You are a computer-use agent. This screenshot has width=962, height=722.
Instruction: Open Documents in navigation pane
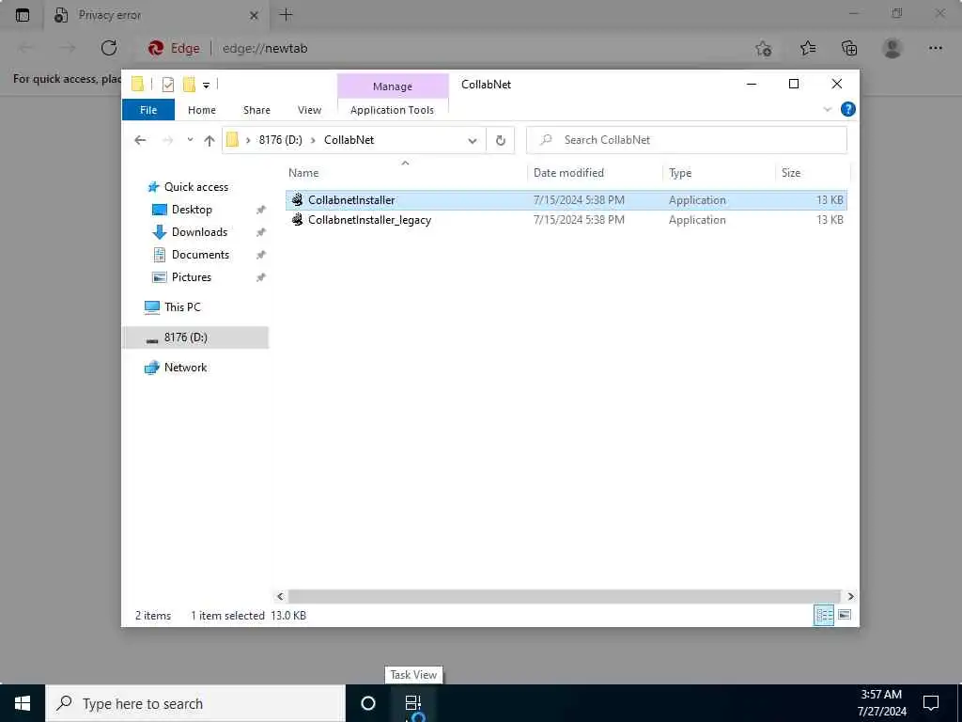pyautogui.click(x=200, y=255)
